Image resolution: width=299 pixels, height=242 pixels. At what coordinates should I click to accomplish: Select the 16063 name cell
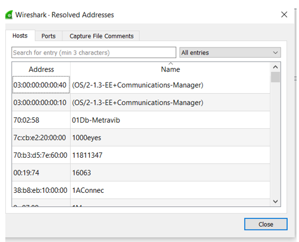click(170, 173)
